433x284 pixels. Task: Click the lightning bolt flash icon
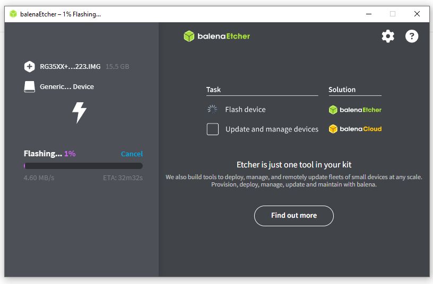point(79,112)
